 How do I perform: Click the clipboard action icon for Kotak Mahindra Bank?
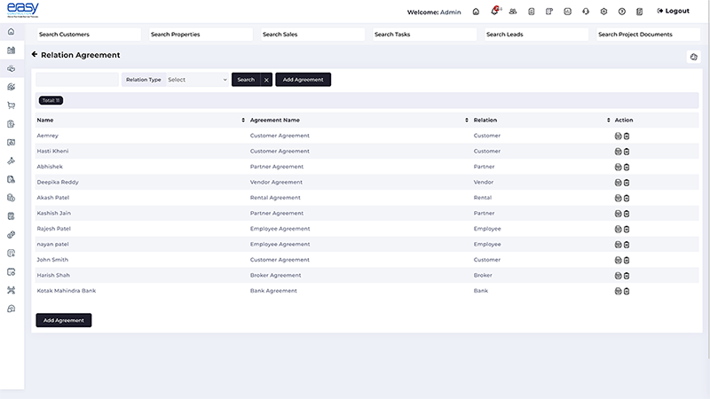[627, 292]
